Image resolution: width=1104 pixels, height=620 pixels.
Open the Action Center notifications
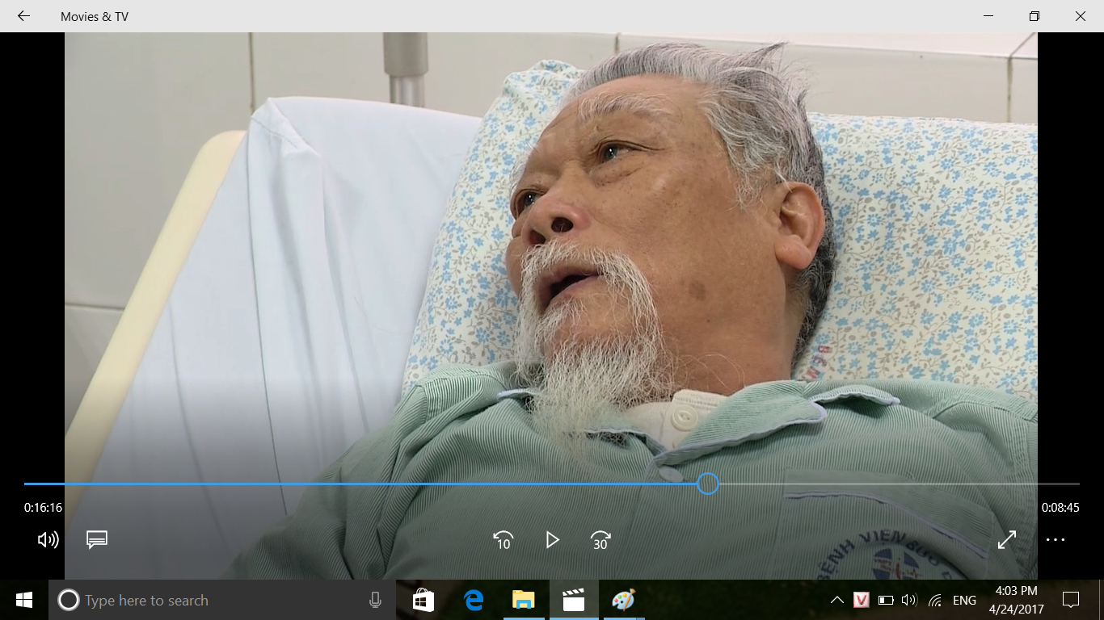[1071, 600]
